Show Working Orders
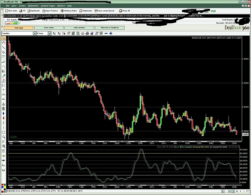 tap(69, 11)
